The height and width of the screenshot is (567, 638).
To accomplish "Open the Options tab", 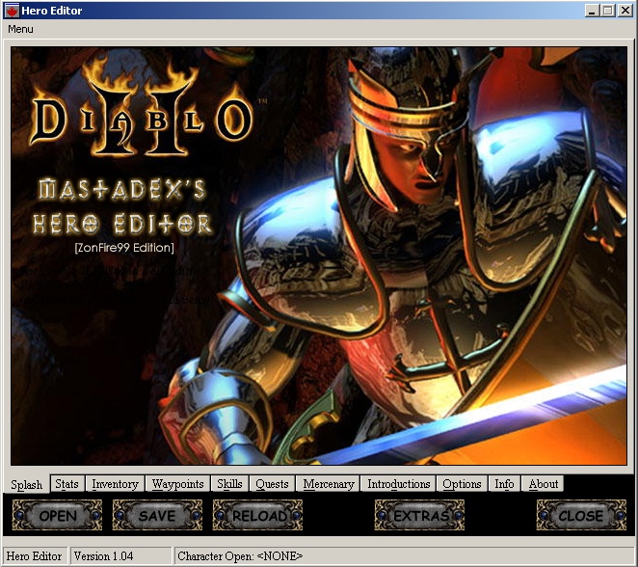I will point(462,484).
